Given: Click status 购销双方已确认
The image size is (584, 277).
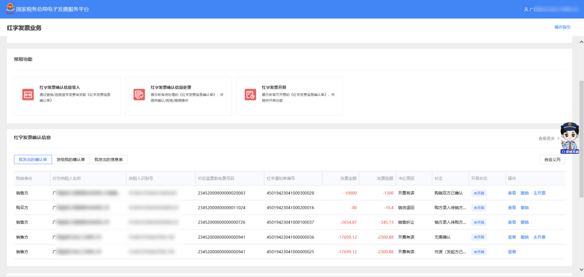Looking at the screenshot, I should (x=448, y=193).
